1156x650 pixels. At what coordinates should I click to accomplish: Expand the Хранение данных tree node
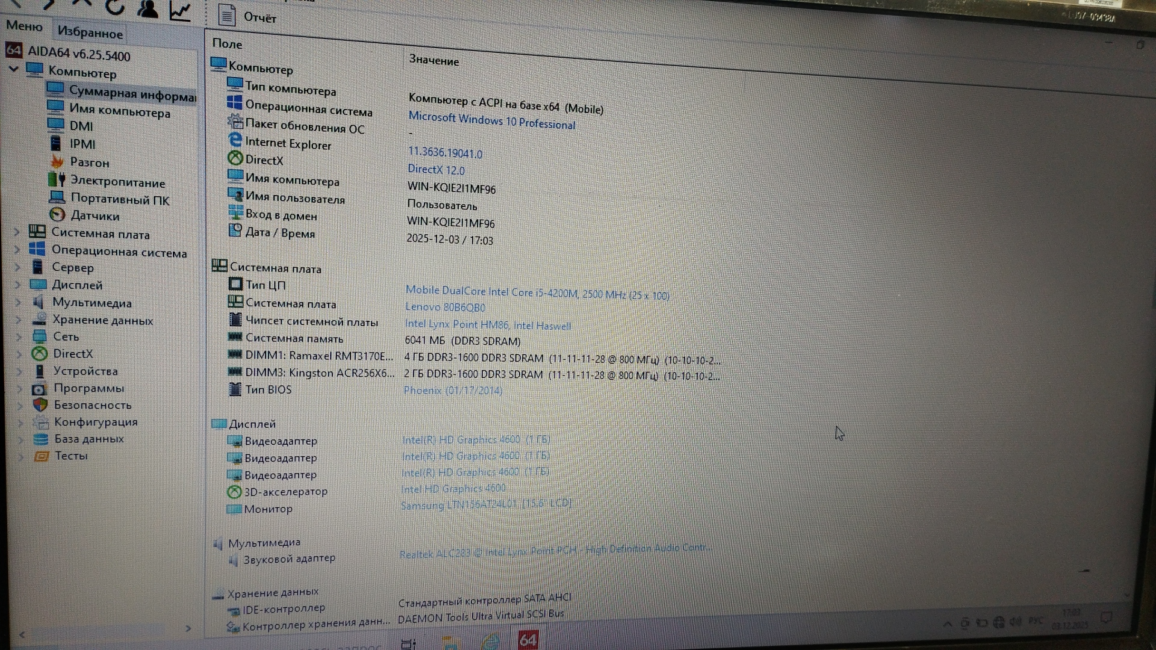point(19,320)
